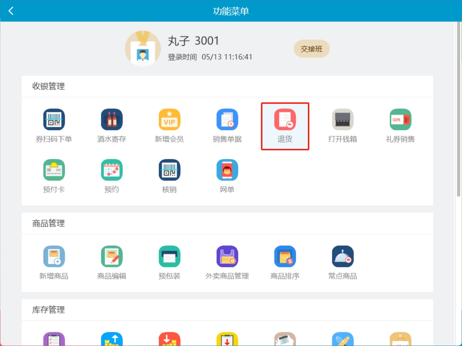Click the vertical scrollbar on the right

[459, 109]
